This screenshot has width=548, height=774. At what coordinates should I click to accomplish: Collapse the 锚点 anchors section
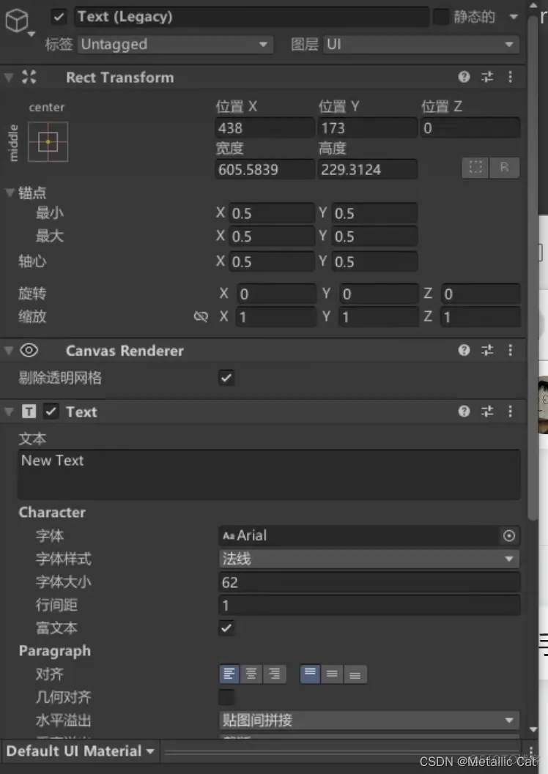click(10, 193)
